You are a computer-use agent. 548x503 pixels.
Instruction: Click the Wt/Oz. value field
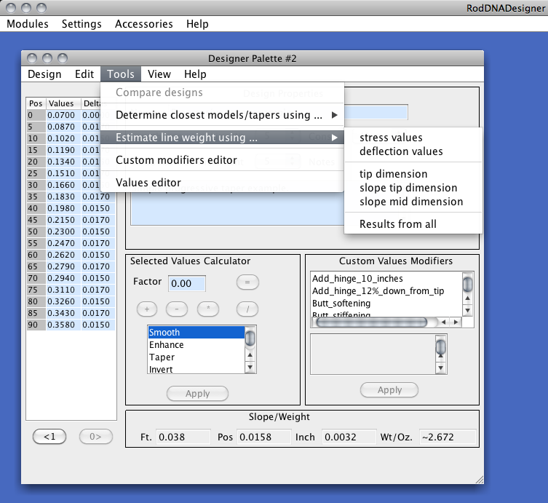tap(448, 437)
